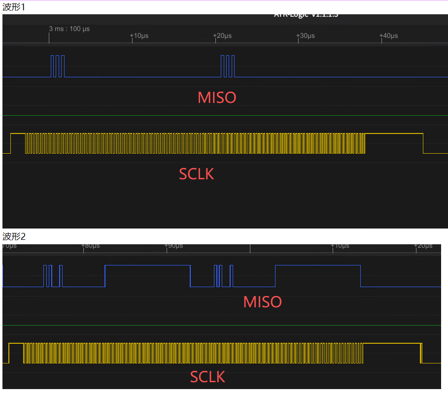Click the narrow trailing SCLK pulse in waveform 2
This screenshot has height=394, width=448.
click(x=421, y=353)
